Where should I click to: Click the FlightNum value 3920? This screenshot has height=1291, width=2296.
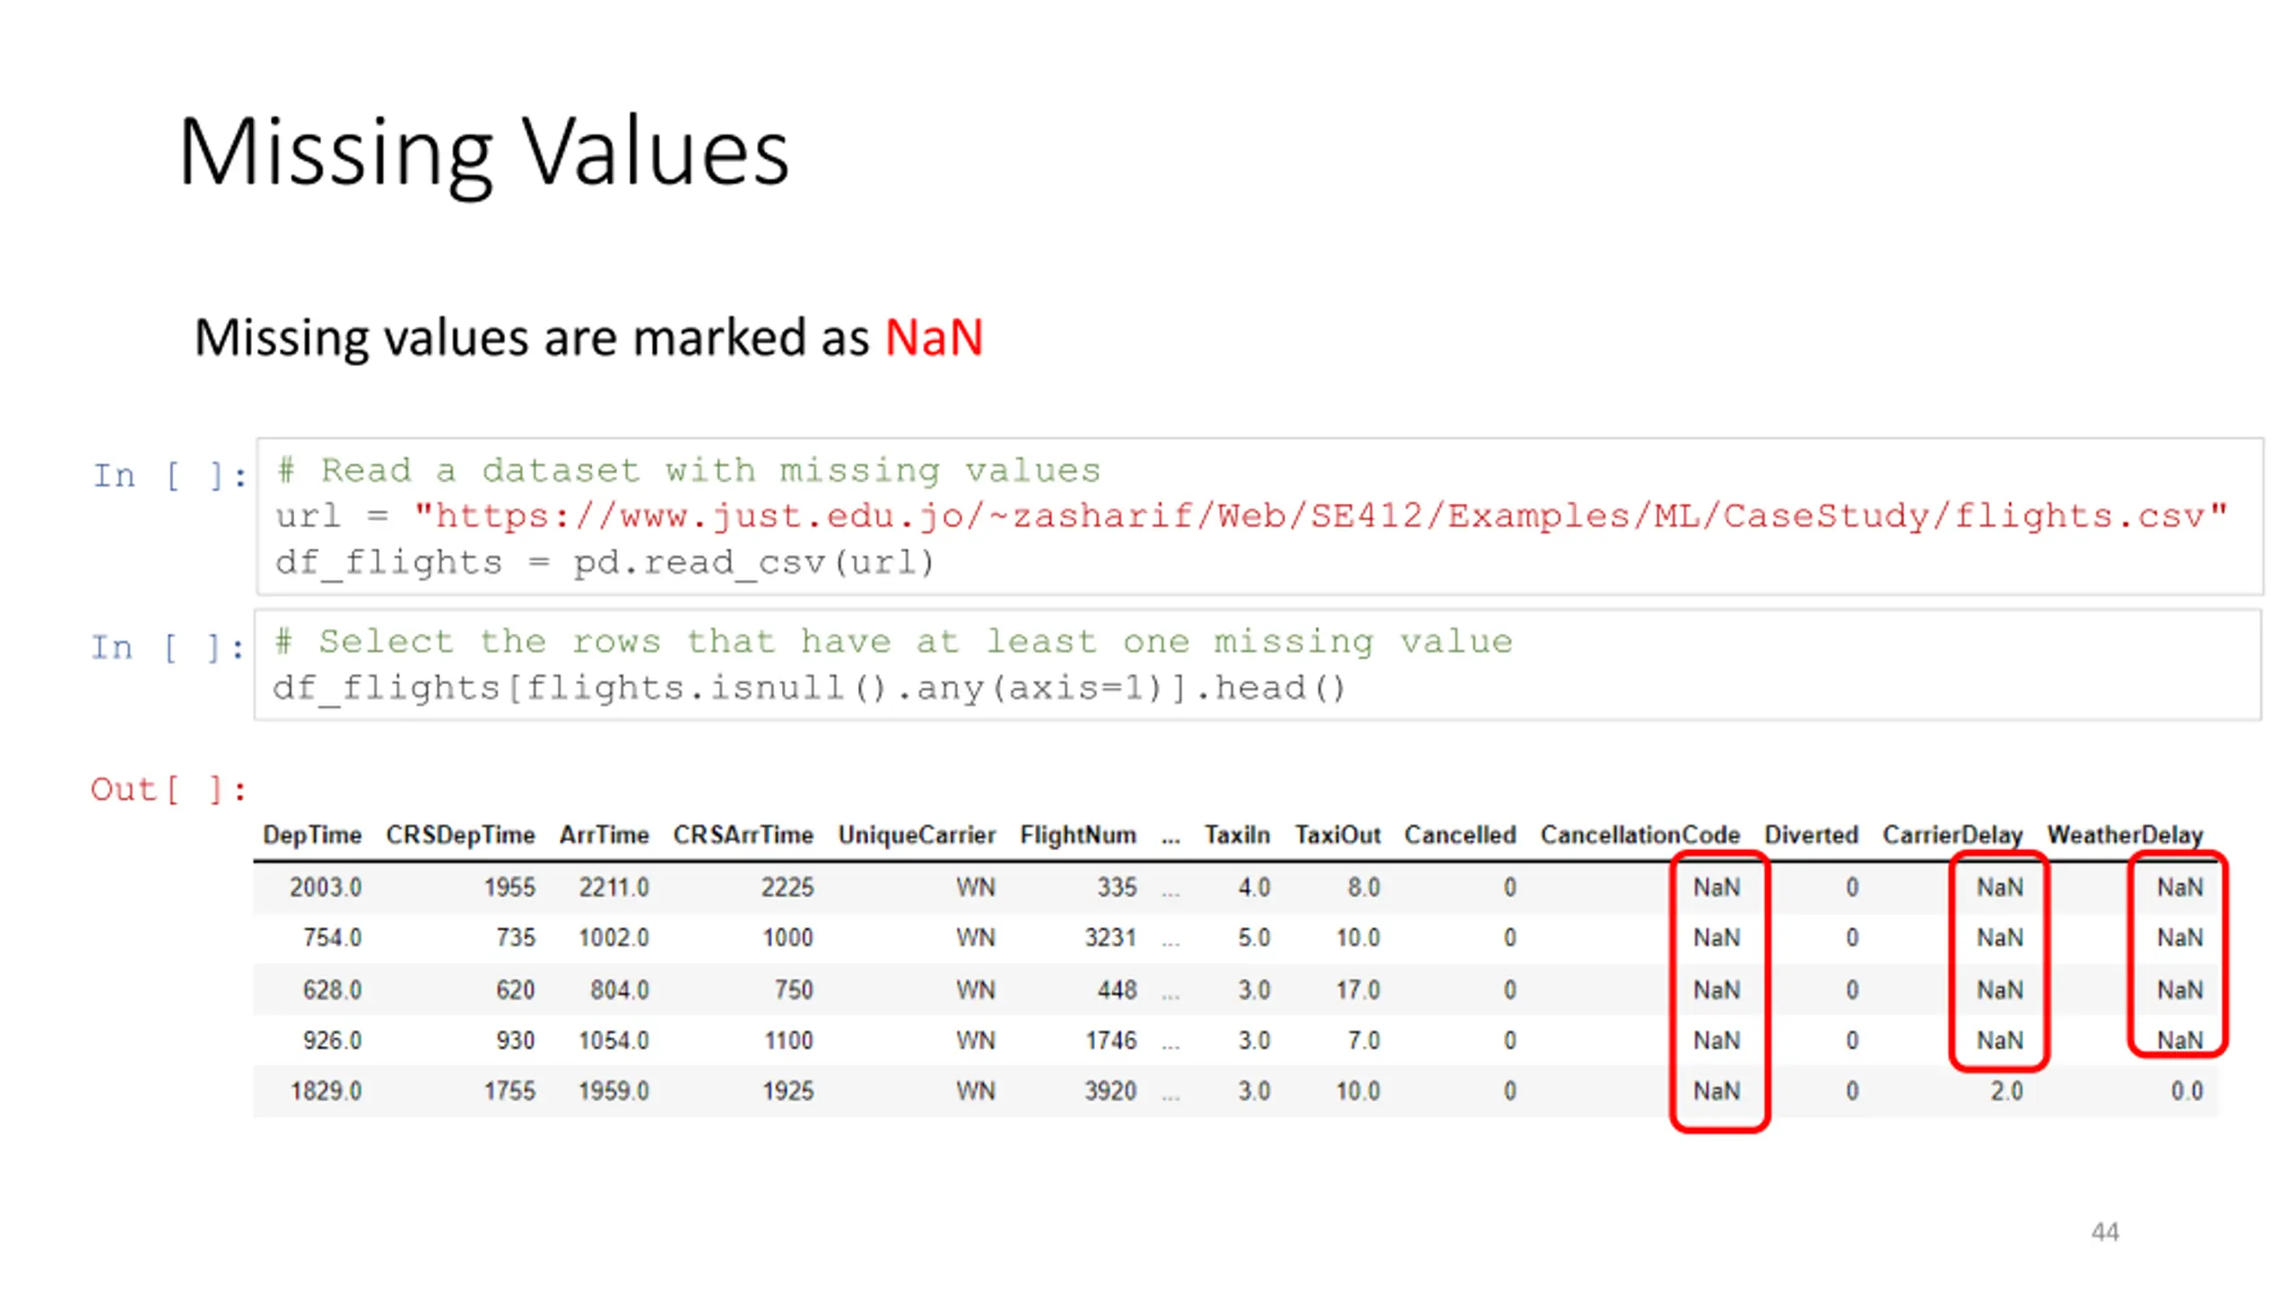point(1110,1091)
